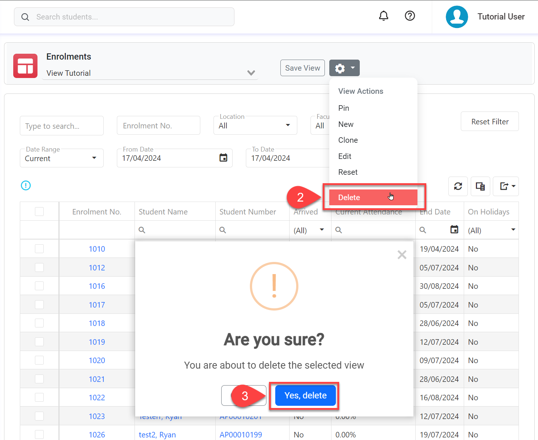Tick checkbox for enrolment 1021
The image size is (538, 440).
[x=39, y=379]
